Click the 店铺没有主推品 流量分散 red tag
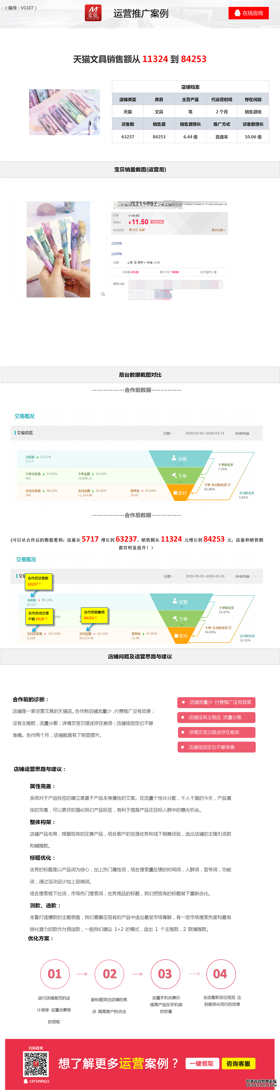The height and width of the screenshot is (1090, 280). pos(216,717)
